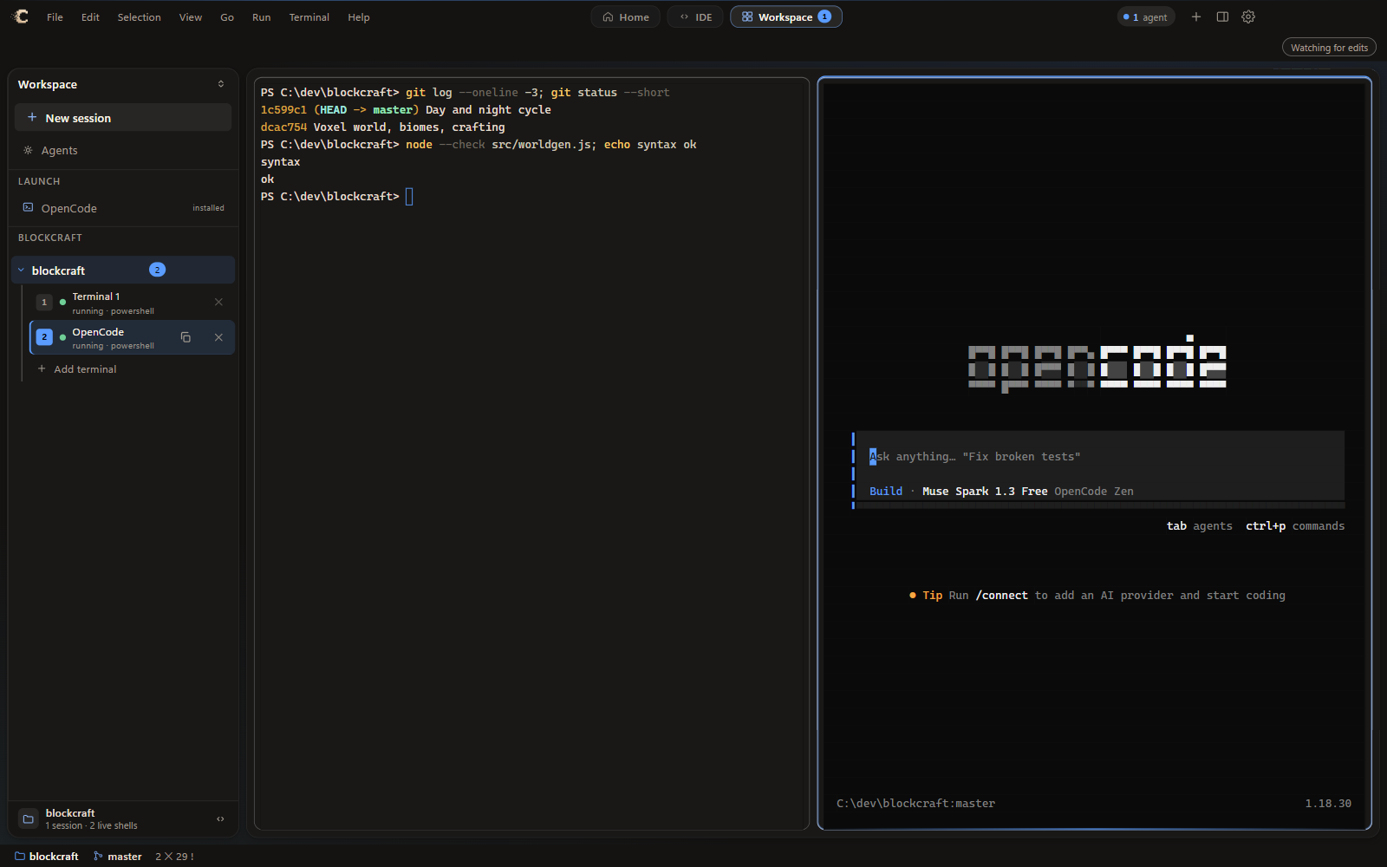Expand the blockcraft project switcher arrows
Image resolution: width=1387 pixels, height=867 pixels.
pos(220,818)
